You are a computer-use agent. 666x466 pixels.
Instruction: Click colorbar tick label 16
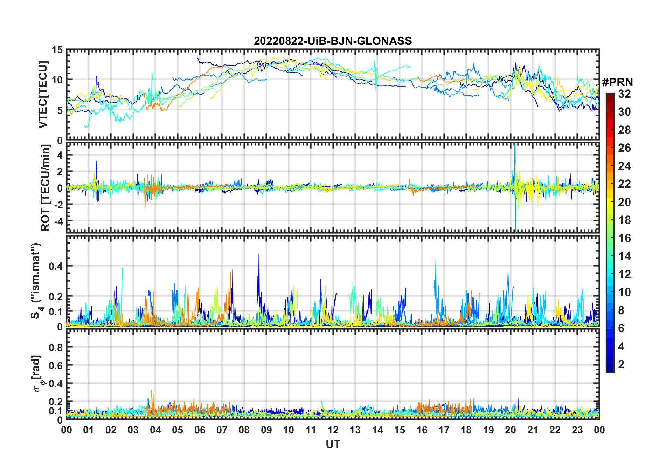624,238
